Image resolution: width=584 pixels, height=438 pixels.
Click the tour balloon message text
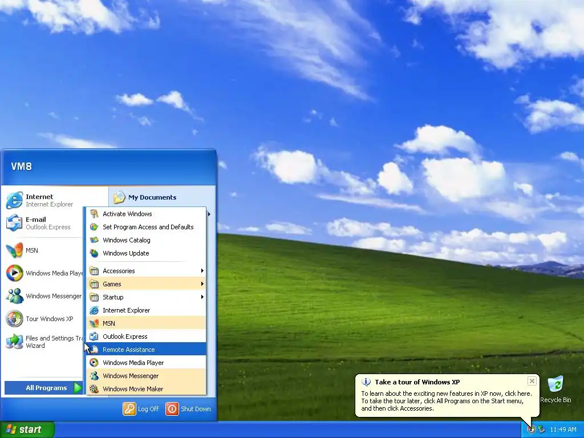[x=446, y=401]
